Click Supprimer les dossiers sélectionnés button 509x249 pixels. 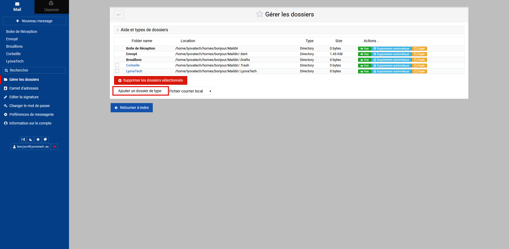click(150, 80)
